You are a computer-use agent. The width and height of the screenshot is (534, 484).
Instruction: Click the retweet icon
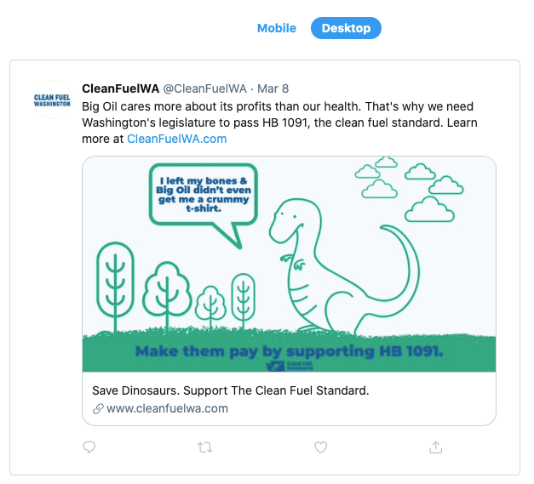pyautogui.click(x=204, y=447)
